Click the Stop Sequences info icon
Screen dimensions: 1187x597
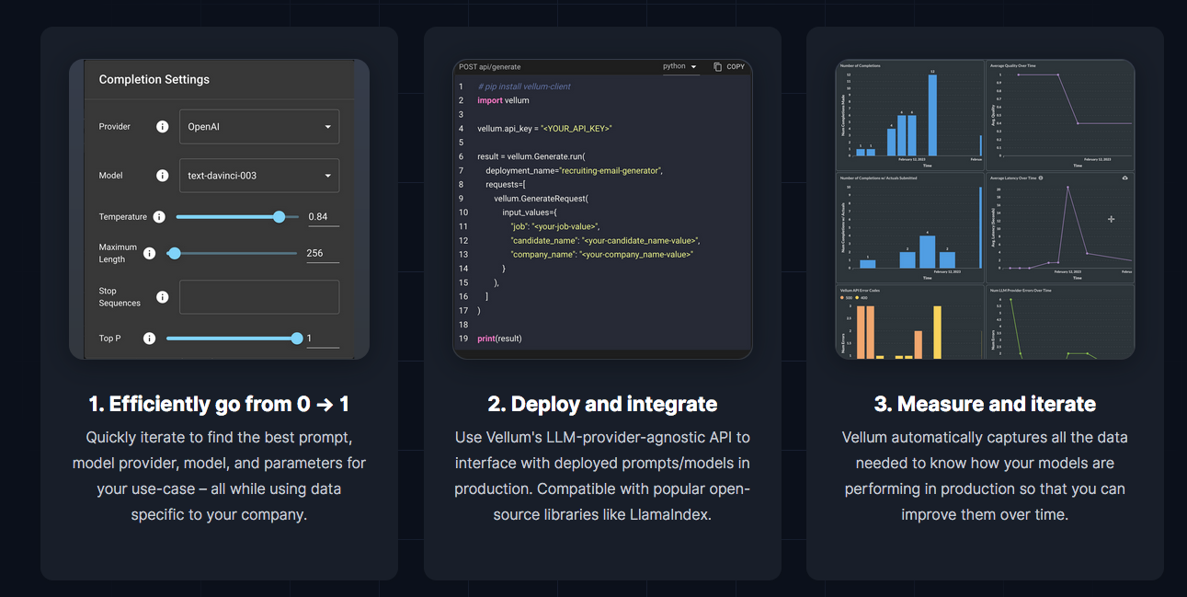(163, 297)
